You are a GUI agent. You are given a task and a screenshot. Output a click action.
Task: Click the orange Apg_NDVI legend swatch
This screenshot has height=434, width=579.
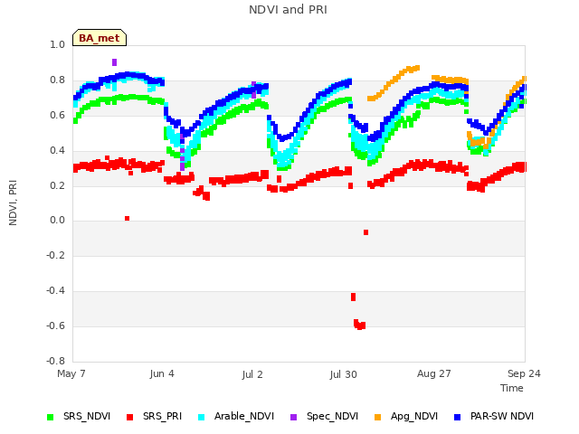pyautogui.click(x=377, y=417)
